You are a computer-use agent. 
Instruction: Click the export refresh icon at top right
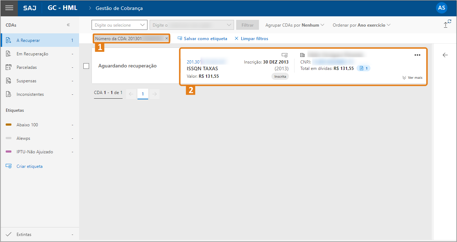[x=447, y=24]
